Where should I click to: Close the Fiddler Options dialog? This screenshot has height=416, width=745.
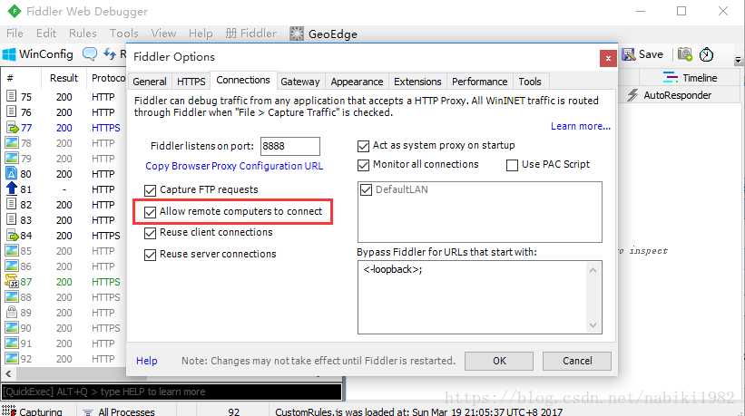608,58
